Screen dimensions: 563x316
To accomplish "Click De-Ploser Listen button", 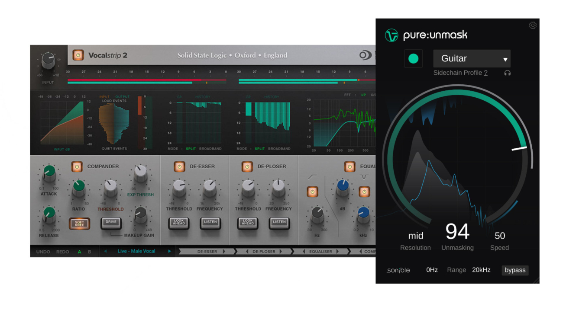I will pyautogui.click(x=279, y=223).
